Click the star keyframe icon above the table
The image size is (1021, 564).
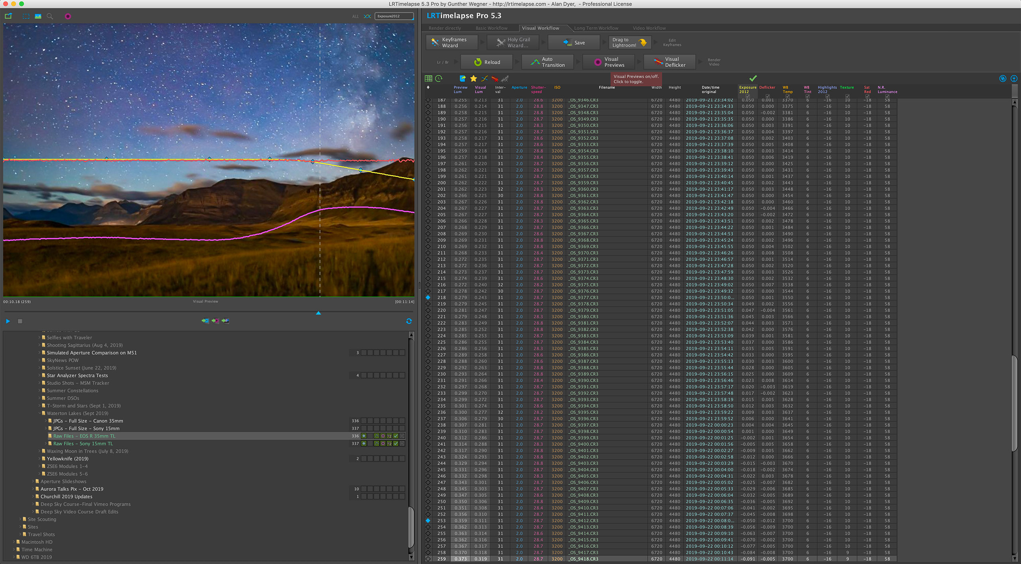click(x=473, y=79)
